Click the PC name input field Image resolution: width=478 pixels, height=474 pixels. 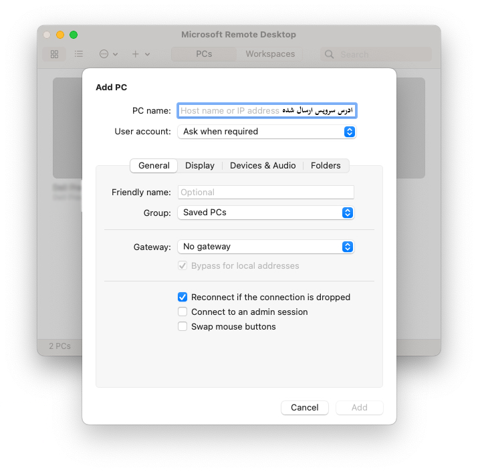point(267,111)
